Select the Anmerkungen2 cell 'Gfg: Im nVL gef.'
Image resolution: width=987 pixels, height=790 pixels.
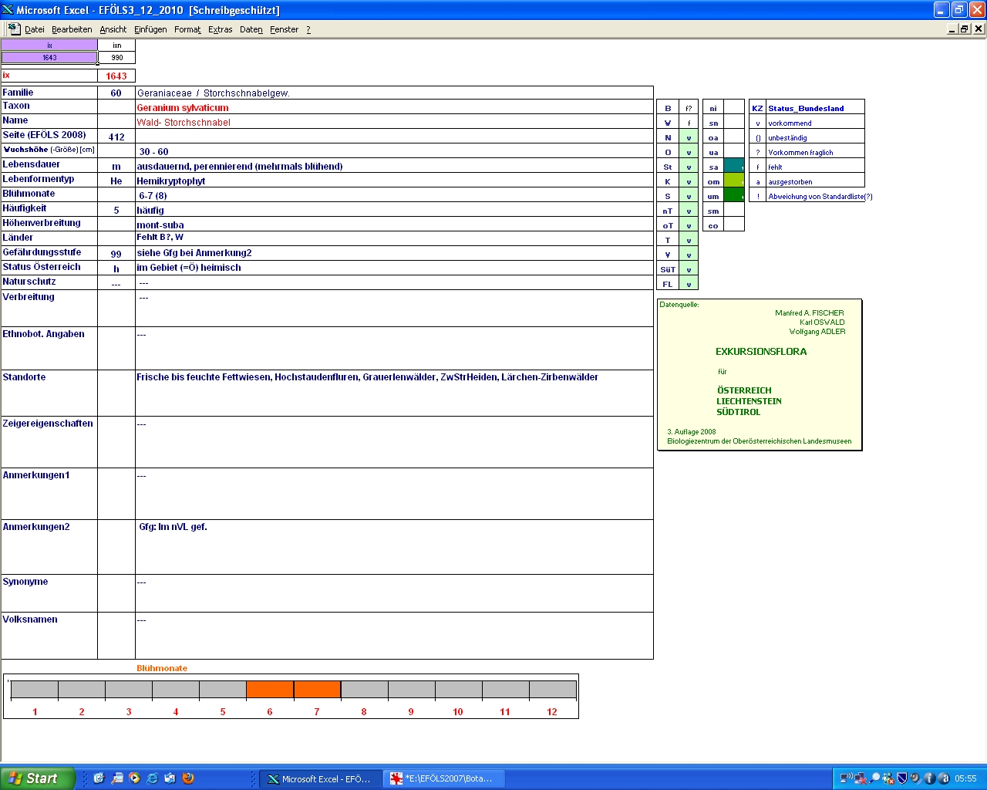(x=394, y=547)
